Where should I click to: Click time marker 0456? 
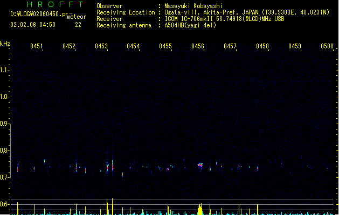click(x=198, y=46)
